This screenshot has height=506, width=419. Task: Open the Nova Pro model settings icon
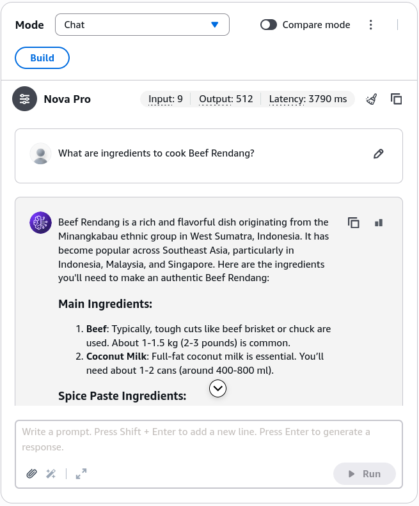pyautogui.click(x=24, y=99)
